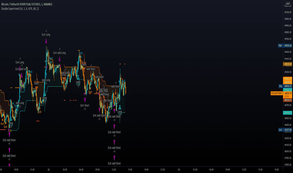Select the time axis label 23
Screen dimensions: 293x173
[179, 170]
